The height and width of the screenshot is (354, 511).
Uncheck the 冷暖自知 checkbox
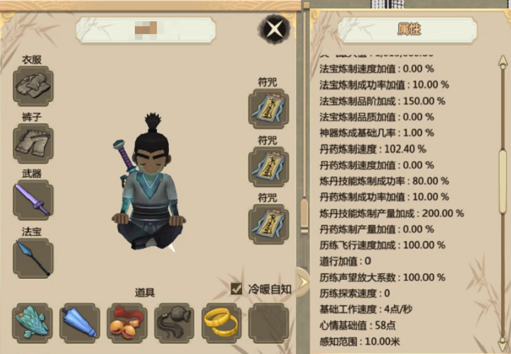pyautogui.click(x=236, y=289)
